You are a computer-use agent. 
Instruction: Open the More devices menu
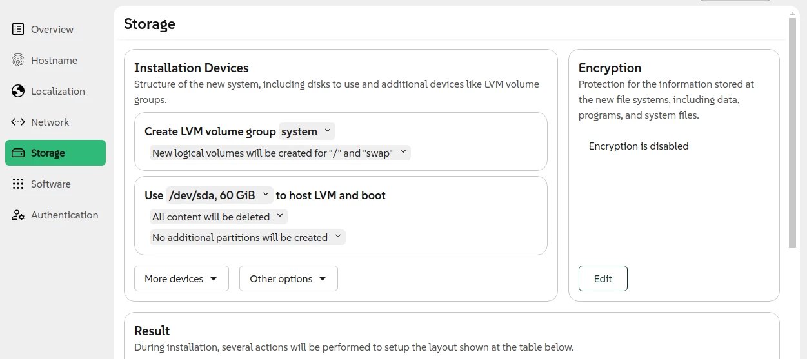pyautogui.click(x=181, y=278)
